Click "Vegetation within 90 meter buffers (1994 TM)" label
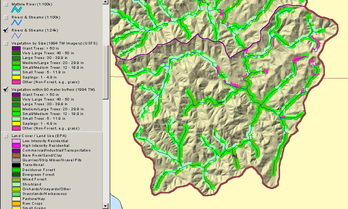This screenshot has width=348, height=209. tap(53, 90)
